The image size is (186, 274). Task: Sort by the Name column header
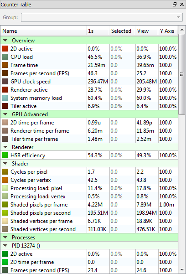[x=44, y=31]
